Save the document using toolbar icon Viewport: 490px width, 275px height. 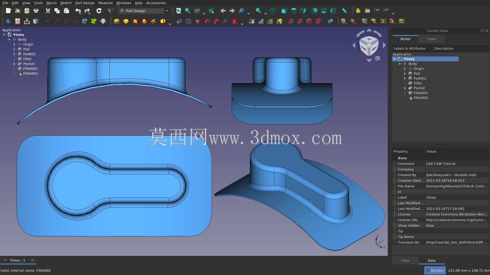(x=27, y=11)
